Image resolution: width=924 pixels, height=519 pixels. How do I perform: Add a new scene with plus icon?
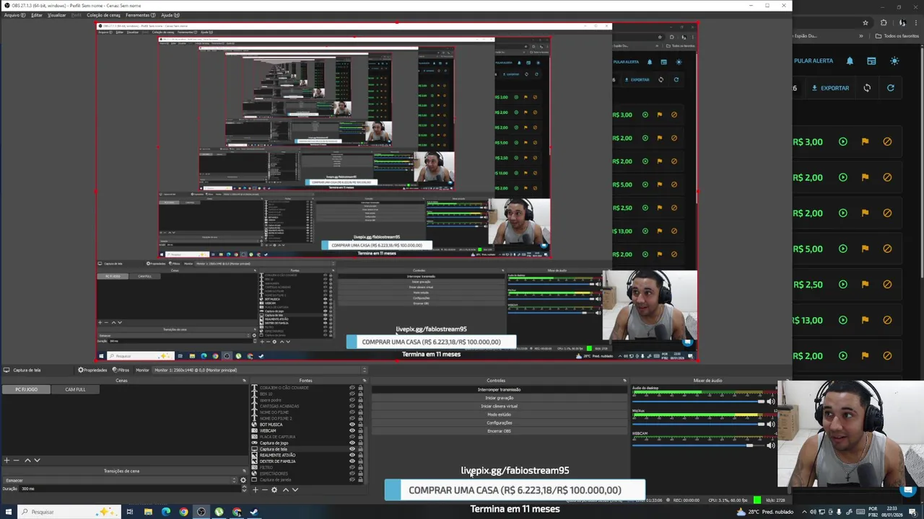6,460
